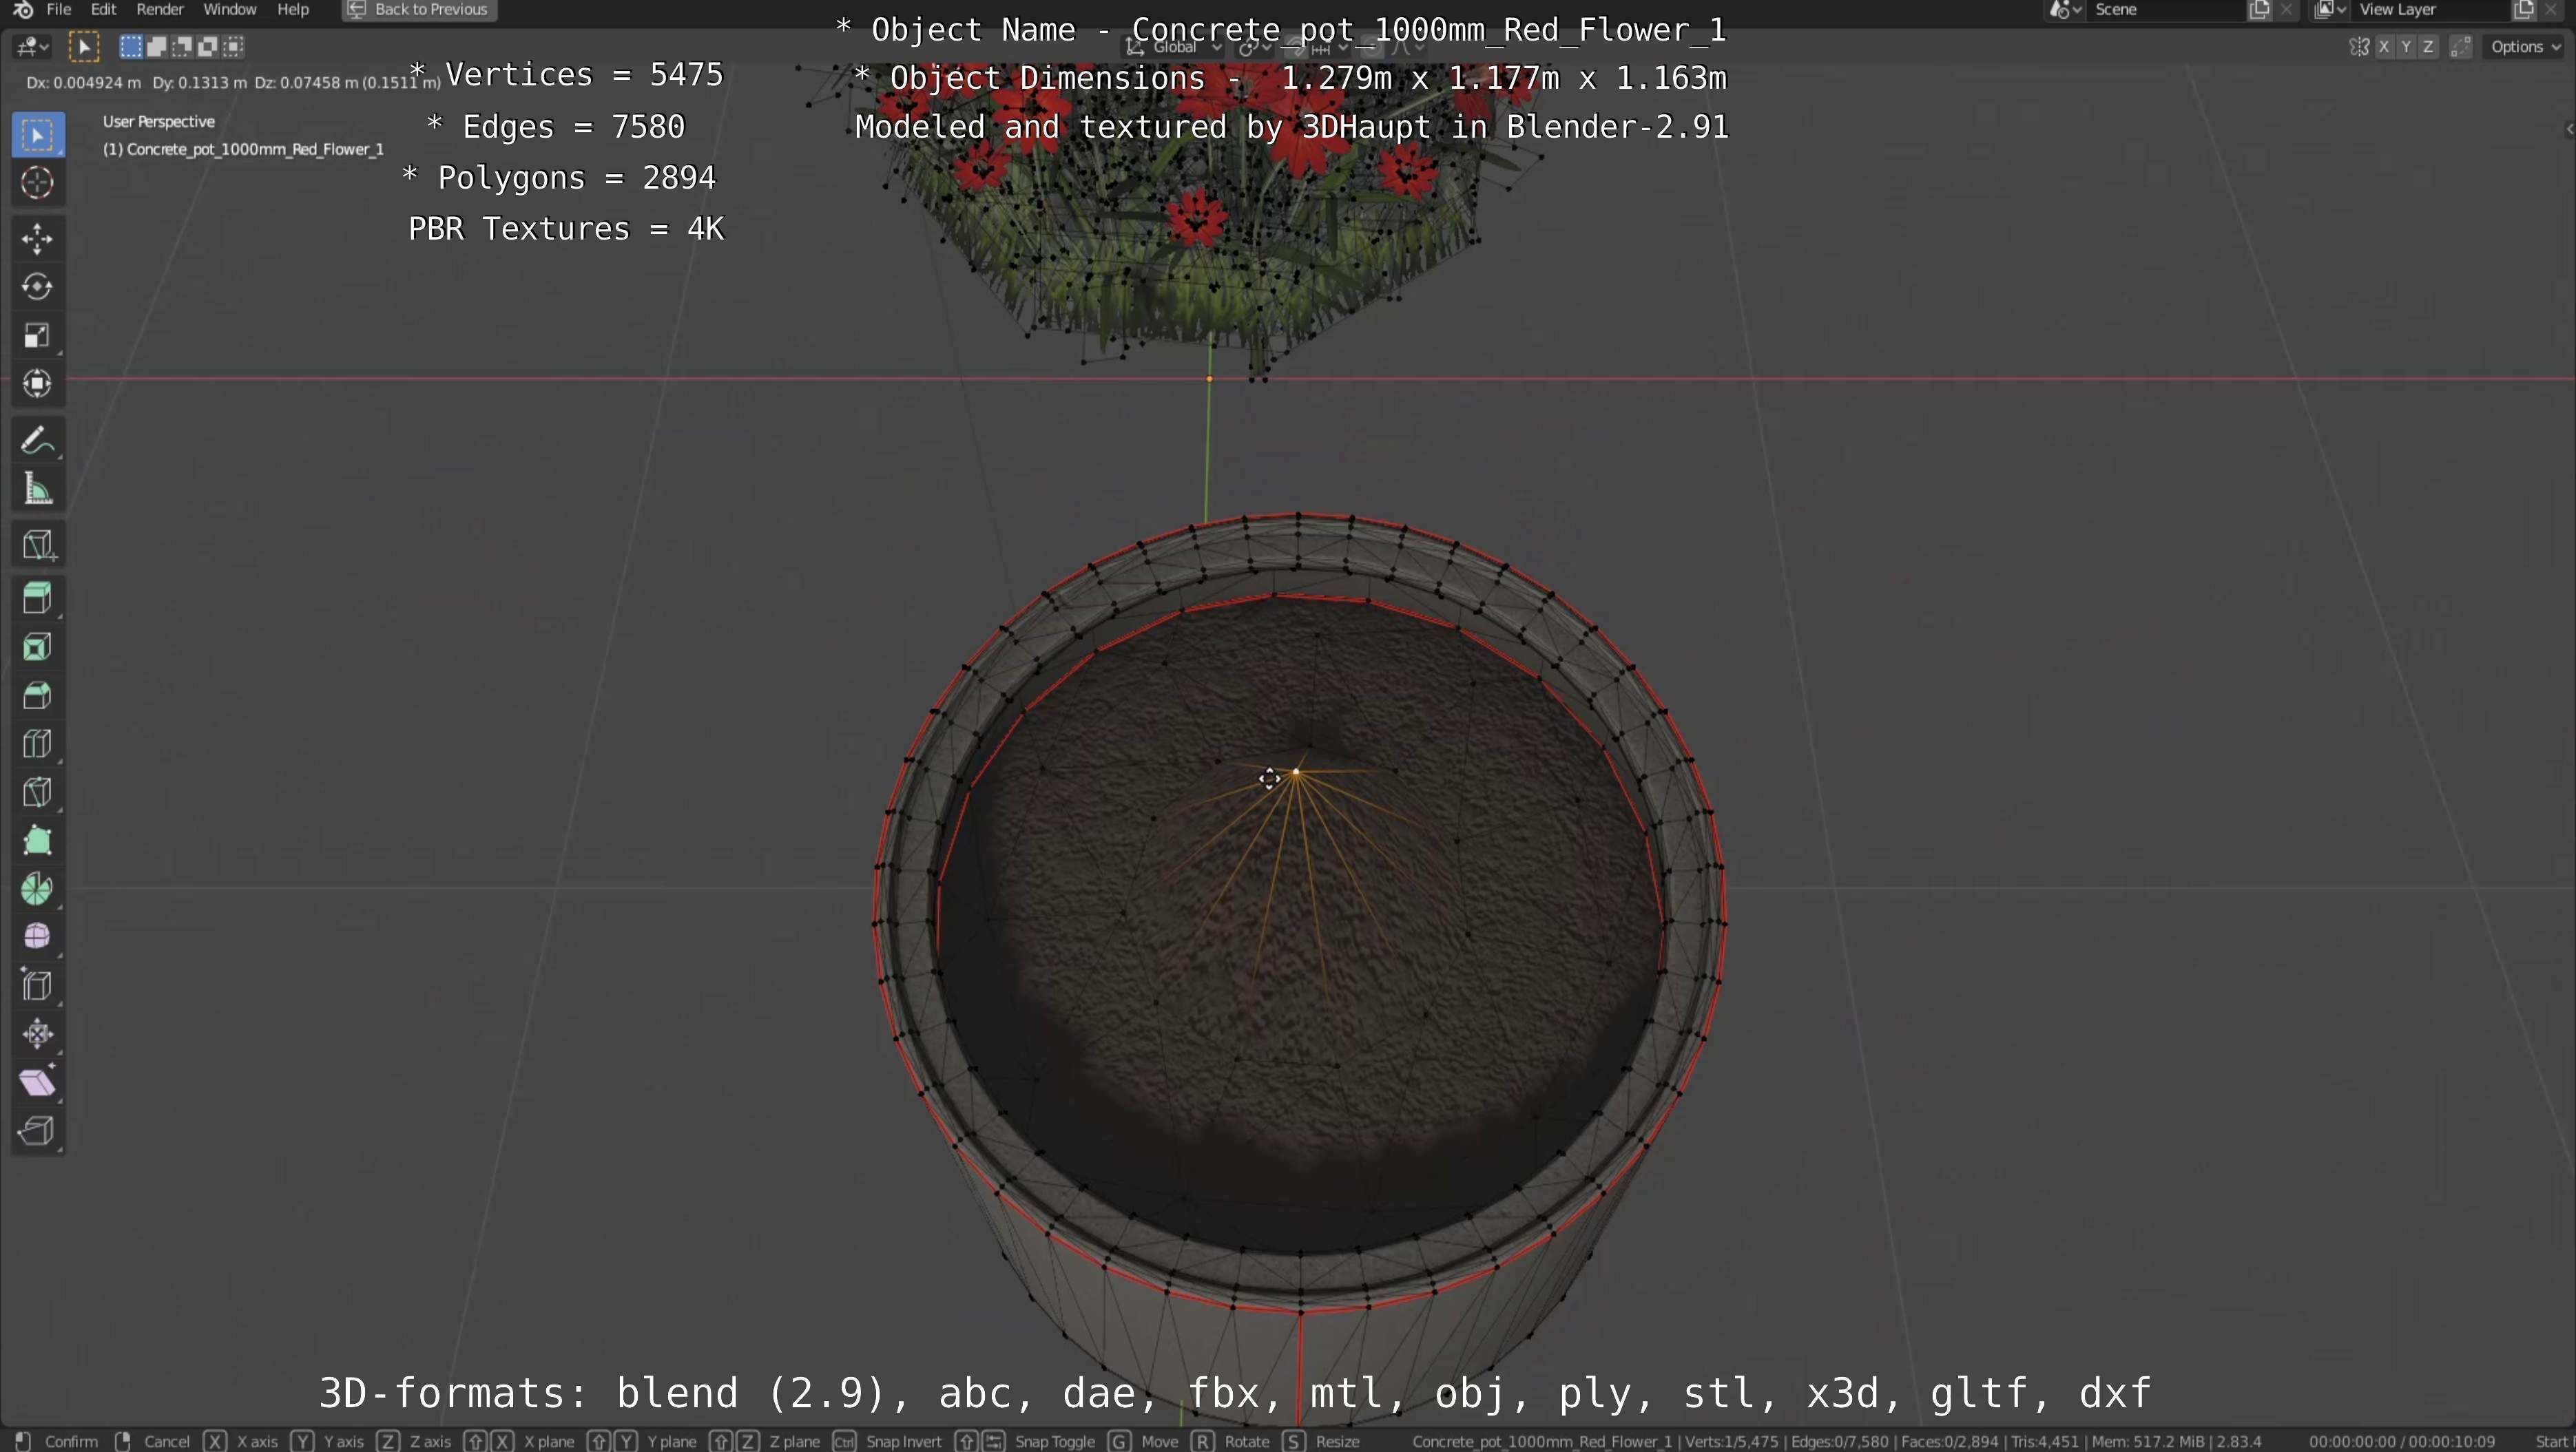Select the Shear tool
2576x1452 pixels.
[x=38, y=1082]
